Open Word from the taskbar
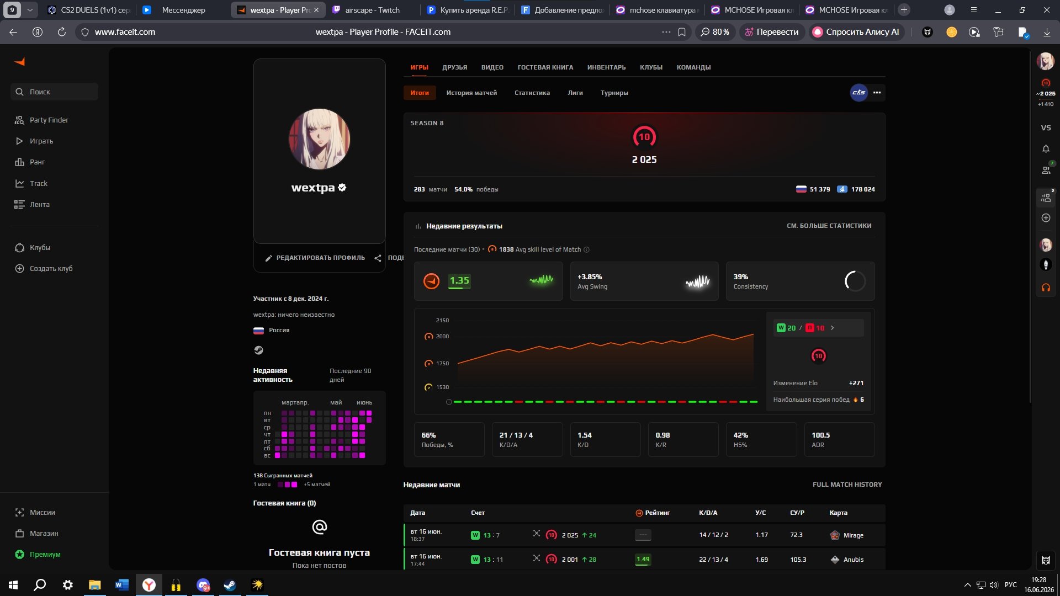This screenshot has height=596, width=1060. (122, 585)
